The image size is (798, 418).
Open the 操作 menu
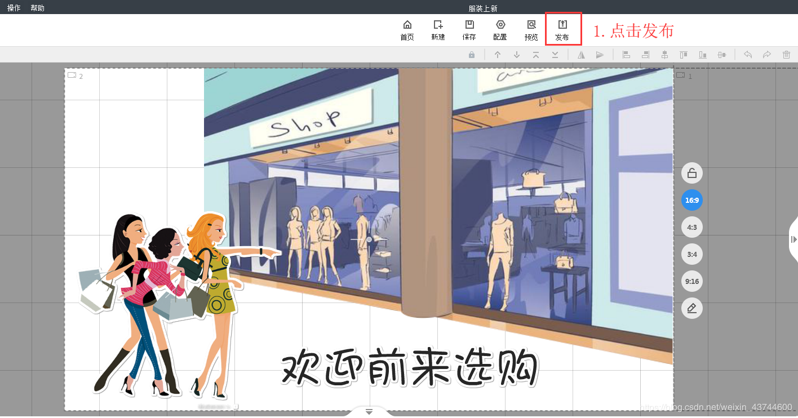point(14,8)
